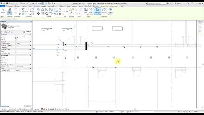Collapse the Electrical - Circuiting section
This screenshot has width=204, height=115.
tap(31, 65)
